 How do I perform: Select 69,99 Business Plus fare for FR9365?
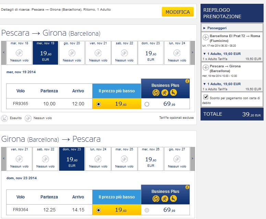pos(147,104)
